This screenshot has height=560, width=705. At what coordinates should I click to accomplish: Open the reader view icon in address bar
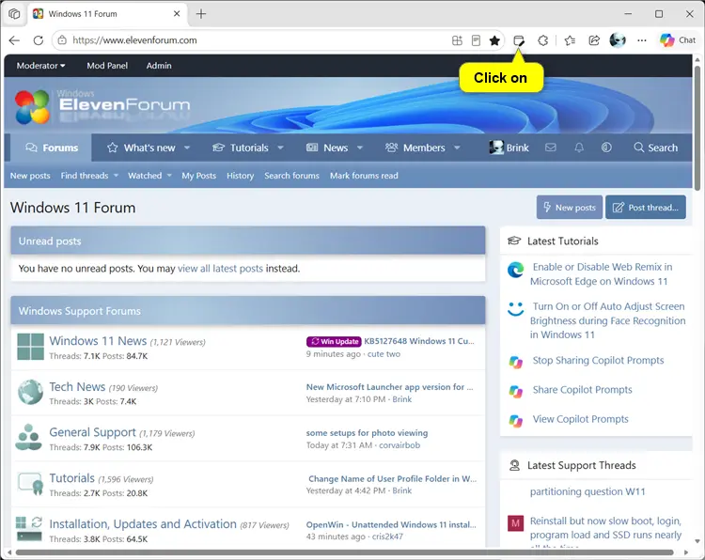pyautogui.click(x=476, y=40)
